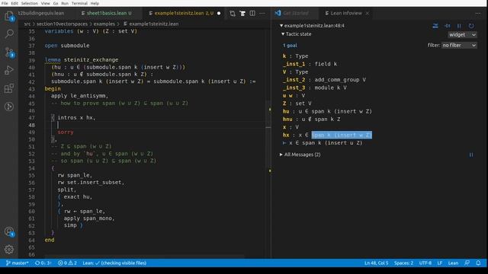Change indentation via Spaces: 2

pyautogui.click(x=403, y=263)
